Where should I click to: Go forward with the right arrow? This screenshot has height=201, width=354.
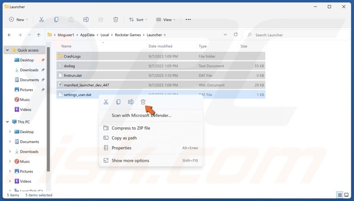20,35
